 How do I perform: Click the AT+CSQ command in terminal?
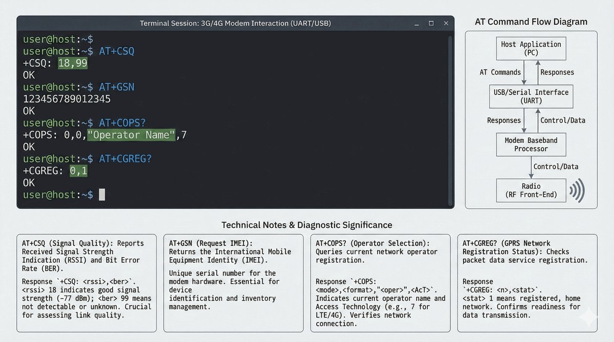point(117,51)
